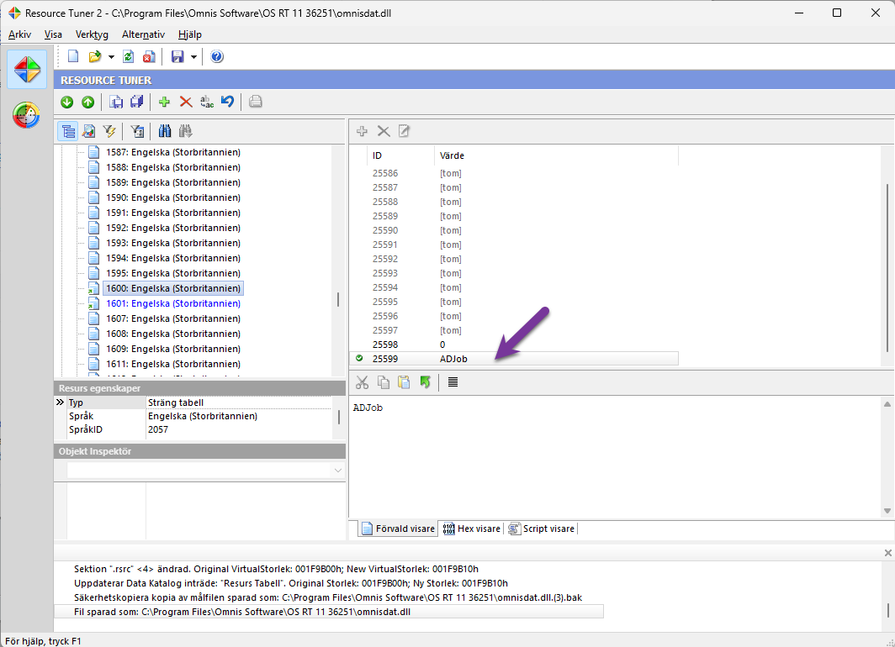
Task: Reload the file with the refresh icon
Action: [129, 56]
